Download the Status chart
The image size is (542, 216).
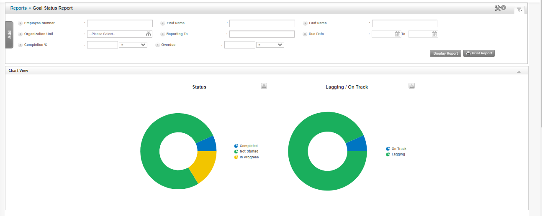pyautogui.click(x=264, y=86)
